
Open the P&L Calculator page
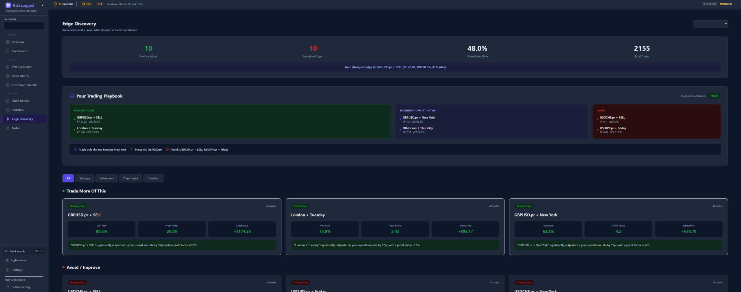click(x=24, y=67)
